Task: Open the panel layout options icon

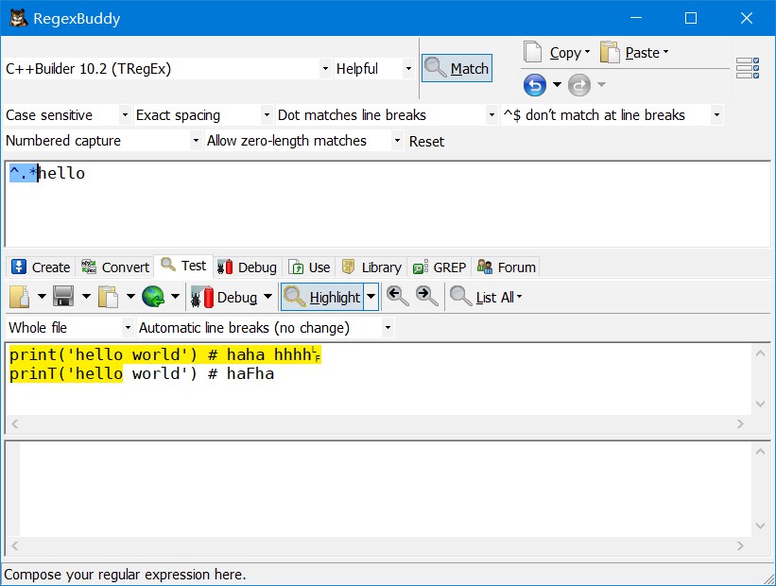Action: click(748, 68)
